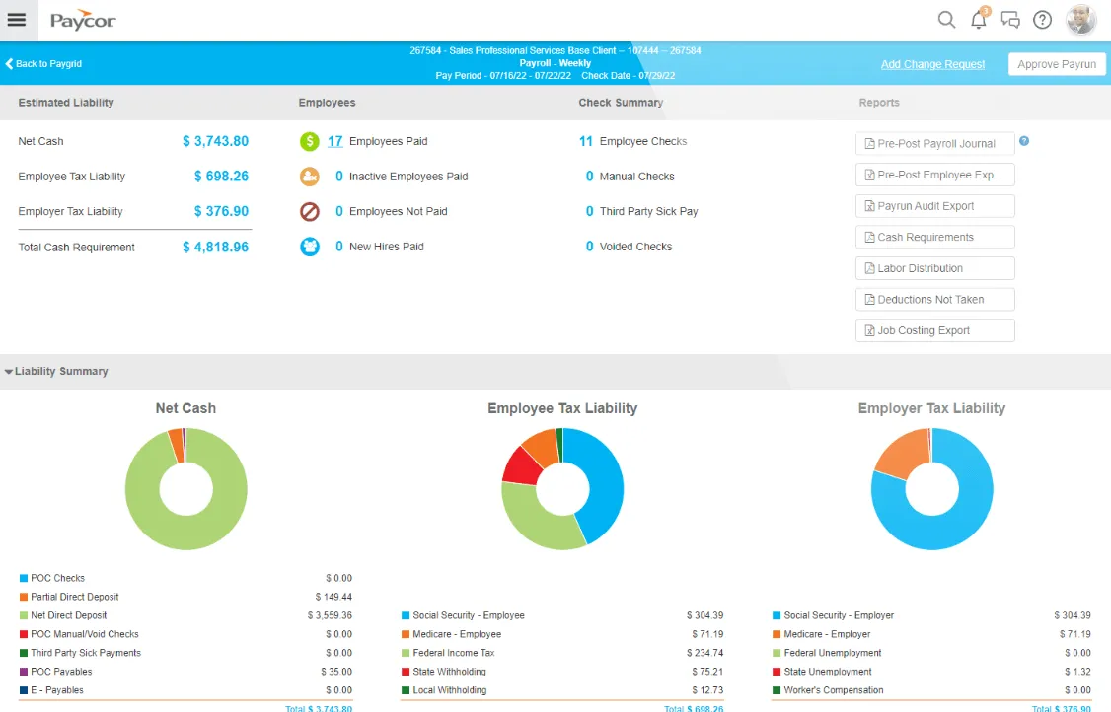Click the Employees Not Paid prohibited icon
The height and width of the screenshot is (712, 1111).
[x=310, y=211]
